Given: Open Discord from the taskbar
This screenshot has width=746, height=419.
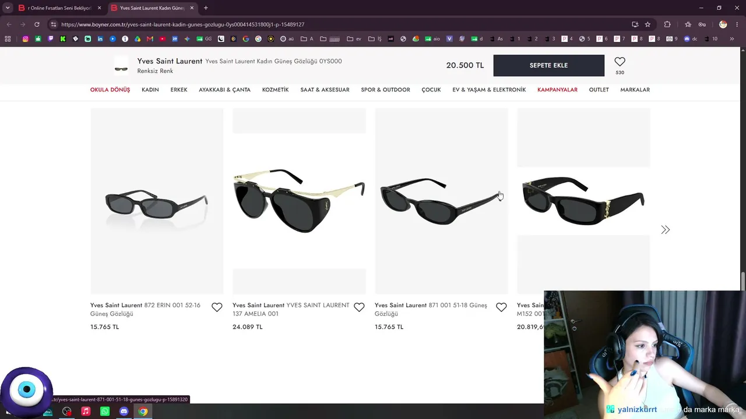Looking at the screenshot, I should pos(124,411).
